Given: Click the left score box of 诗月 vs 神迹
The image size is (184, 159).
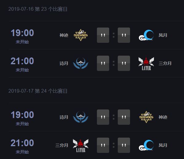Looking at the screenshot, I should pyautogui.click(x=103, y=117).
